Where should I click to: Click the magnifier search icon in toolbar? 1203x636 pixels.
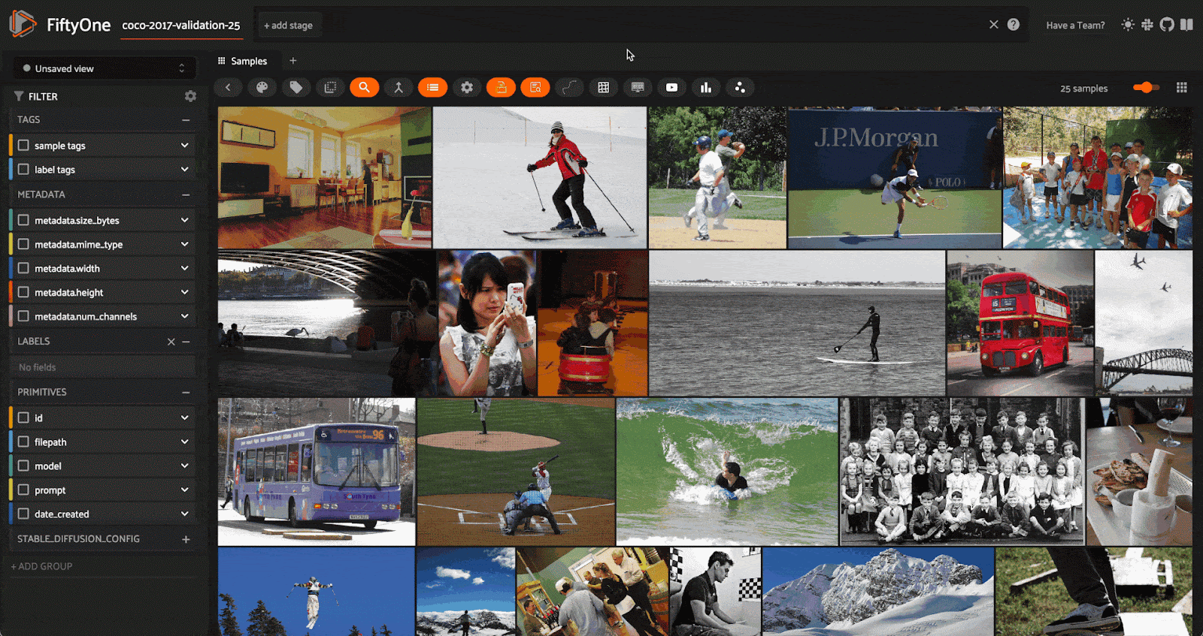364,88
